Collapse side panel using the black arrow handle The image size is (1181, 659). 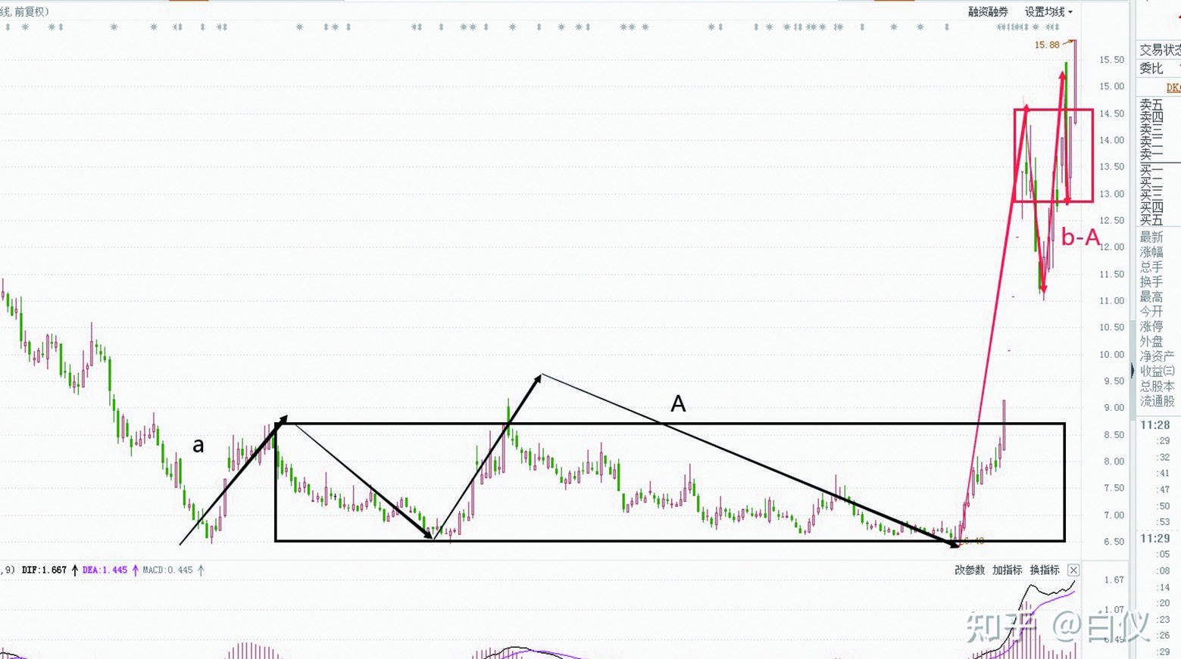[x=1133, y=371]
